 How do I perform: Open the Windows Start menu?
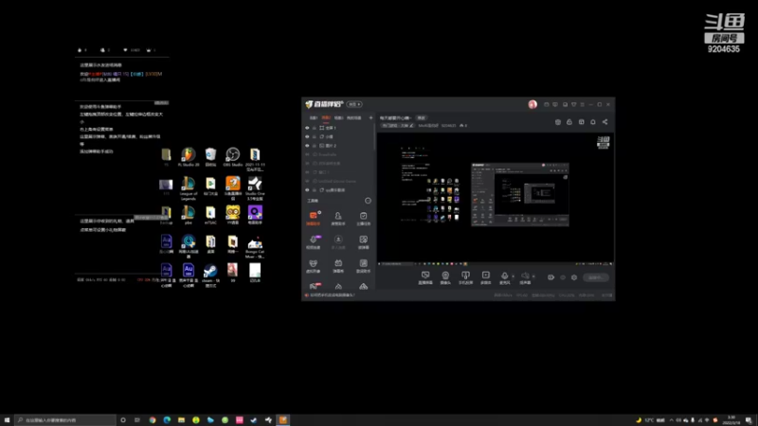point(7,420)
